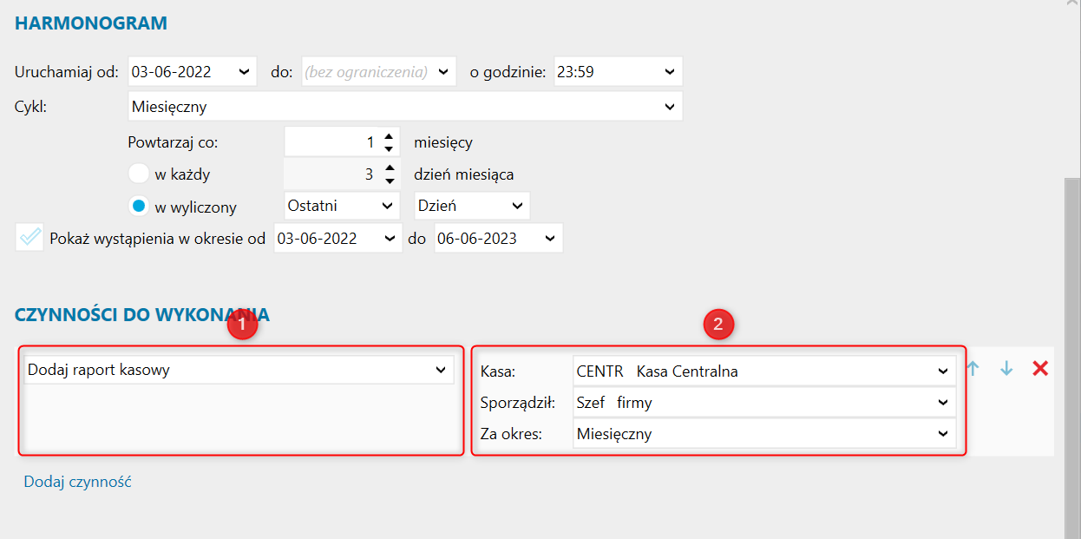Expand the 'Dodaj raport kasowy' action dropdown
This screenshot has width=1081, height=539.
tap(441, 370)
